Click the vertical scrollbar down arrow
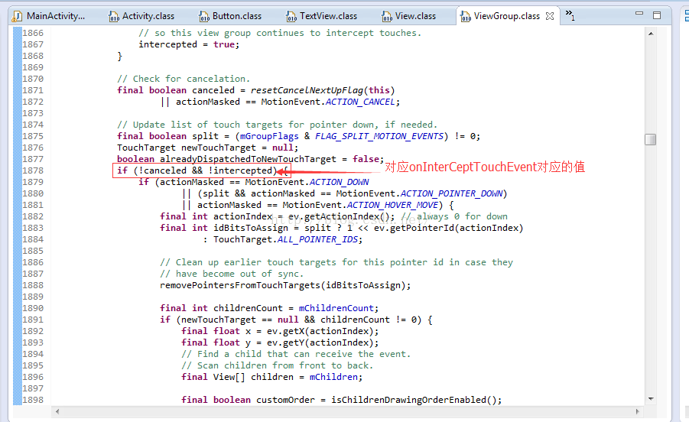The image size is (689, 422). click(650, 398)
